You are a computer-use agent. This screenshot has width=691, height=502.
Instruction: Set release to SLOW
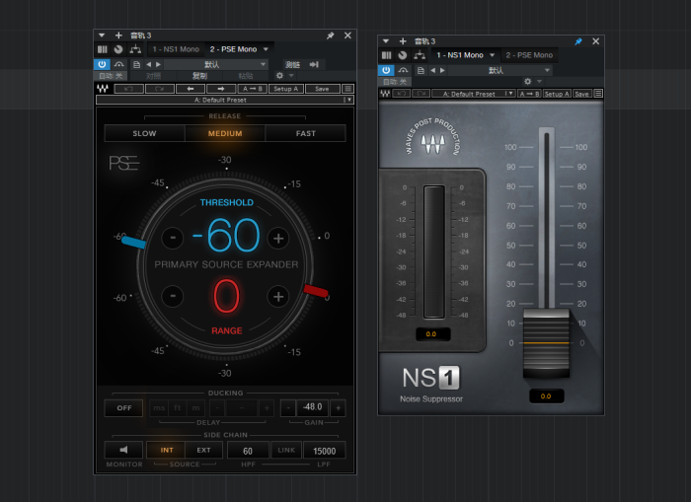(x=144, y=133)
